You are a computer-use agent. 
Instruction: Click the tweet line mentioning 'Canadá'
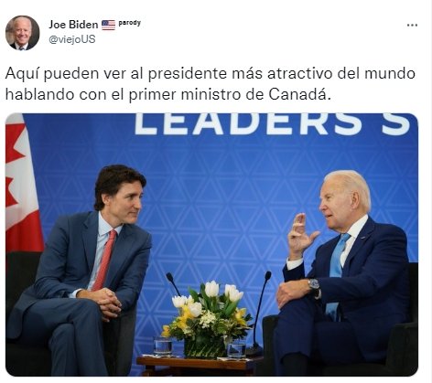(x=168, y=95)
